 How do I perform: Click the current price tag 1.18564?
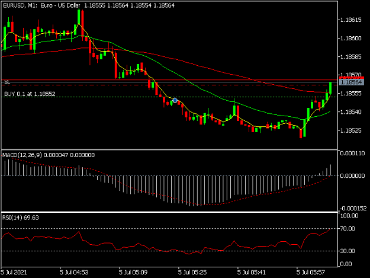[x=352, y=82]
